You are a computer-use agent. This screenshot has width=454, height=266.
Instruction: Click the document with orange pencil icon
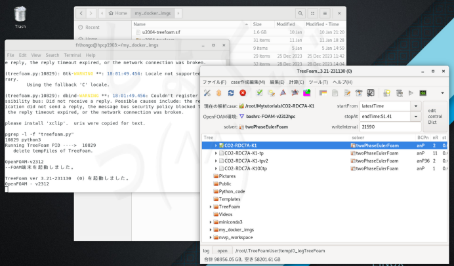pyautogui.click(x=347, y=93)
